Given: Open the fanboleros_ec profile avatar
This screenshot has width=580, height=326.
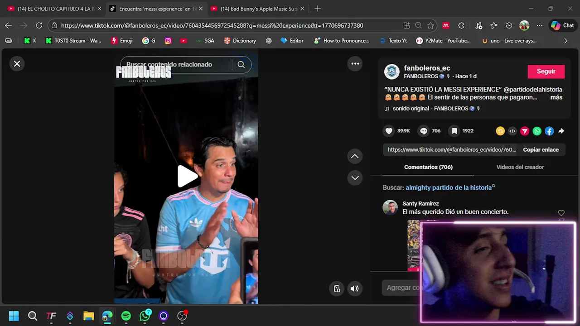Looking at the screenshot, I should coord(391,72).
